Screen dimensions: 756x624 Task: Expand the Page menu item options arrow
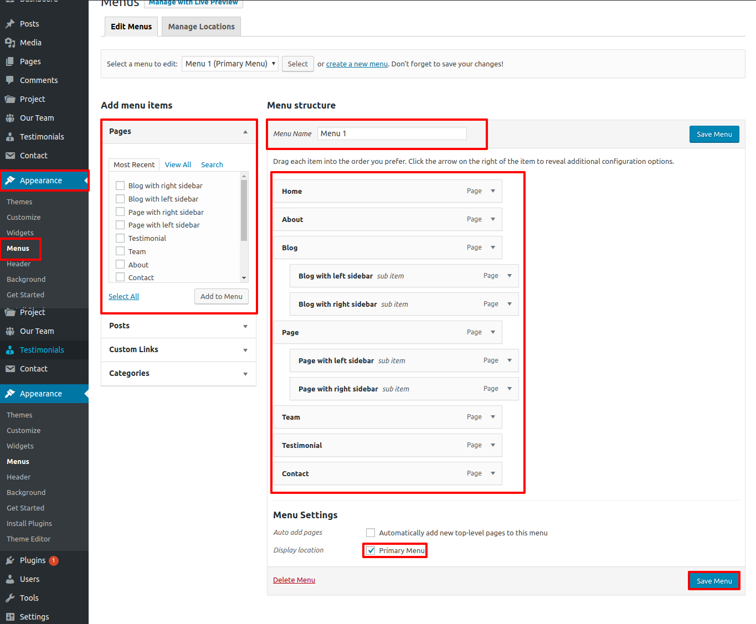tap(493, 332)
